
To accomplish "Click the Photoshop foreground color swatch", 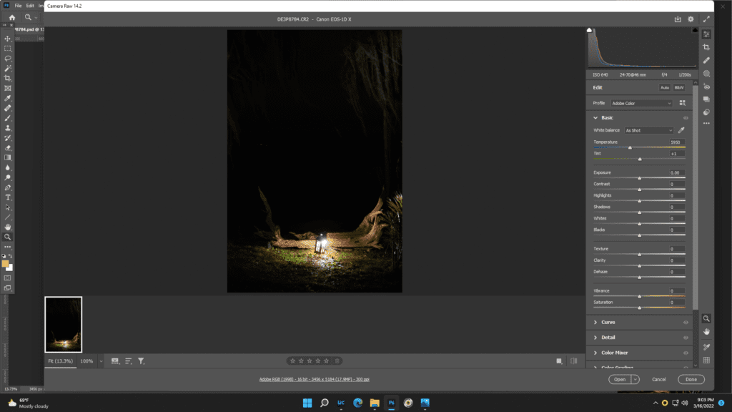I will tap(5, 264).
